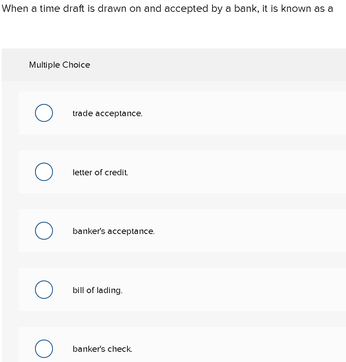
Task: Click the trade acceptance answer label
Action: pos(107,113)
